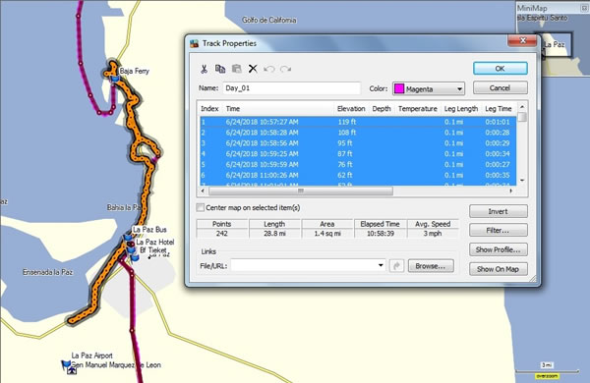The width and height of the screenshot is (590, 383).
Task: Click the horizontal scrollbar left arrow
Action: coord(204,191)
